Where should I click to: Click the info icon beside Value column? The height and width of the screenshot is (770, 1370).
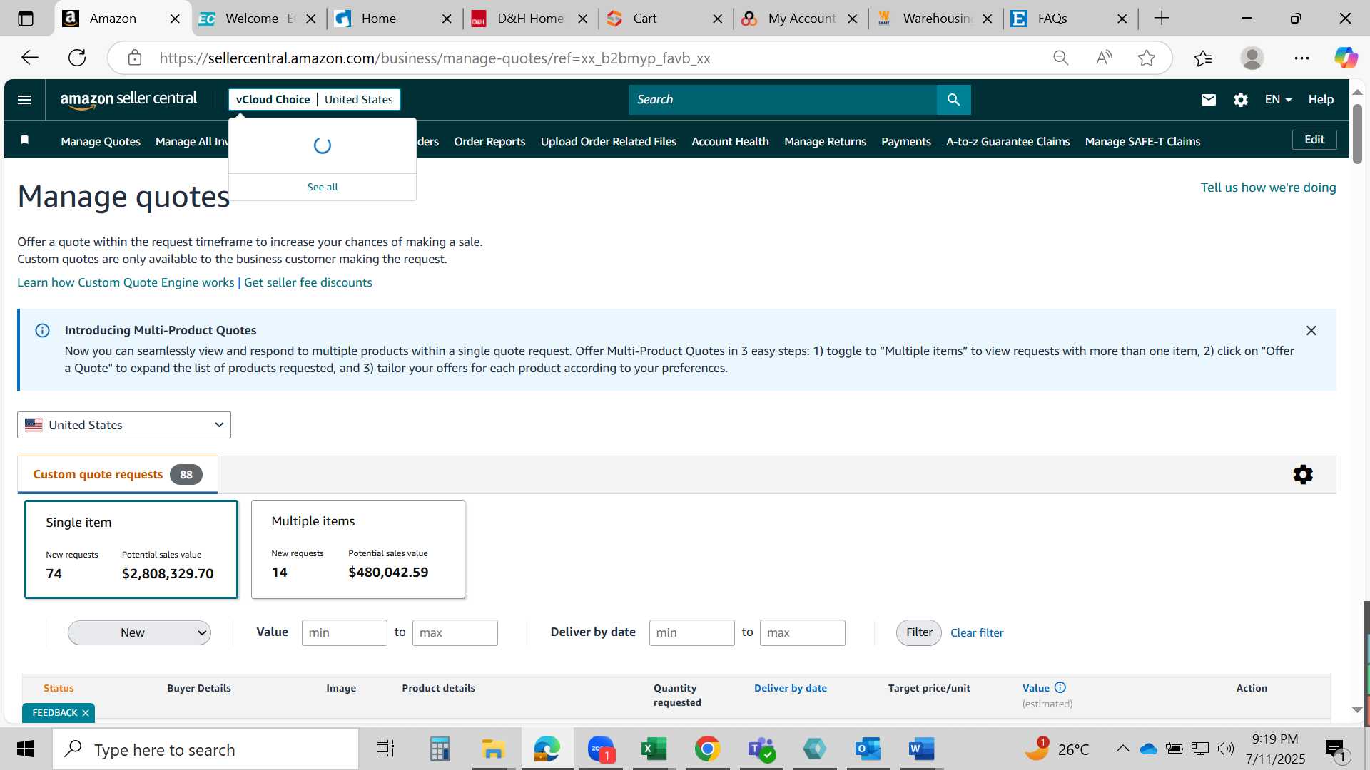(x=1060, y=688)
